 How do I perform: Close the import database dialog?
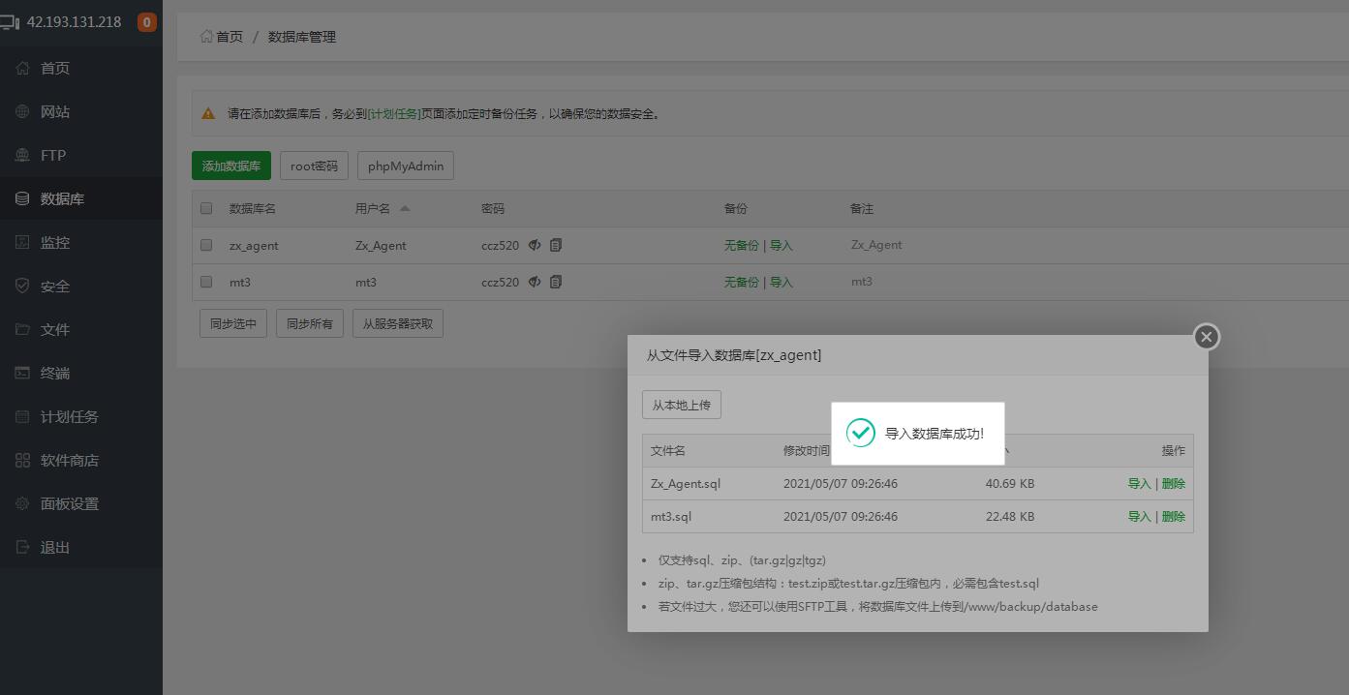click(x=1206, y=337)
